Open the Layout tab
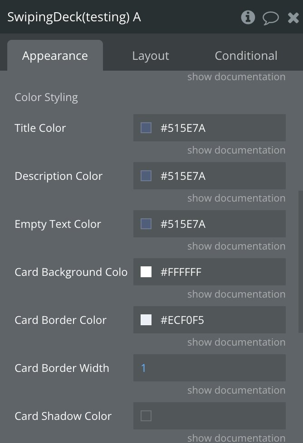This screenshot has width=303, height=443. pyautogui.click(x=151, y=56)
